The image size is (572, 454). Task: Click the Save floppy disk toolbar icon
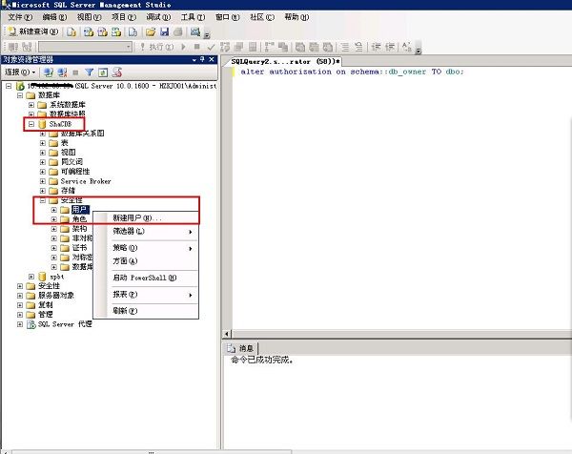pos(165,32)
